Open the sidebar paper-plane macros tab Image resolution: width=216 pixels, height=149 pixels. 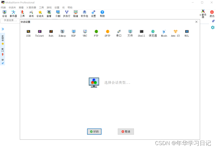pos(3,62)
